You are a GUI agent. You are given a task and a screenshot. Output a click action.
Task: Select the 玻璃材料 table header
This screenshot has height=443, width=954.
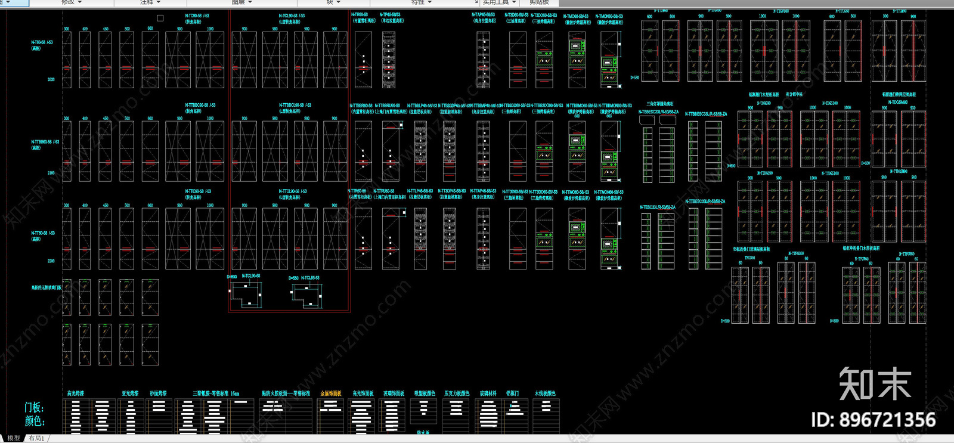point(488,394)
